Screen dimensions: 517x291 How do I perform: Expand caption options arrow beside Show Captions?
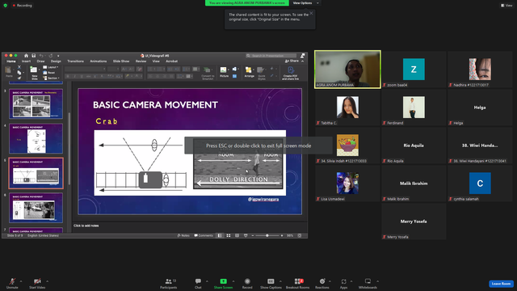280,281
